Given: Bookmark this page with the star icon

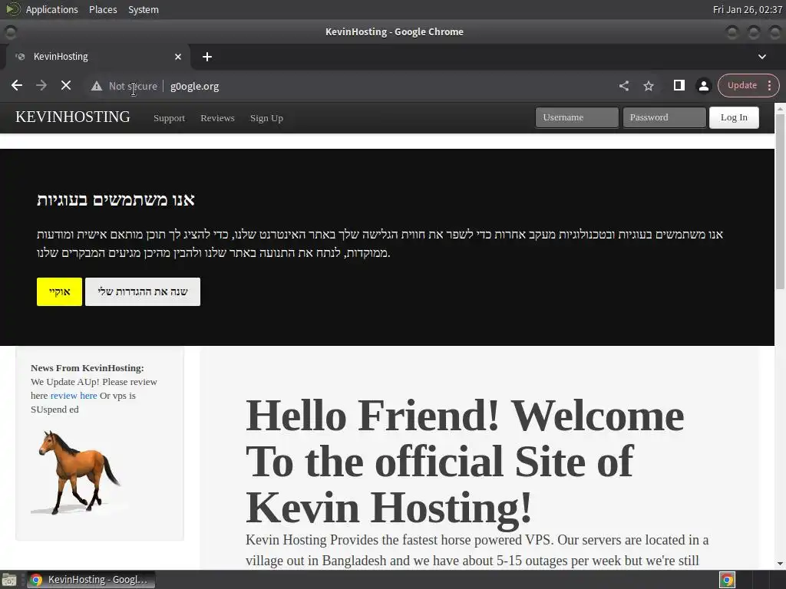Looking at the screenshot, I should tap(649, 86).
